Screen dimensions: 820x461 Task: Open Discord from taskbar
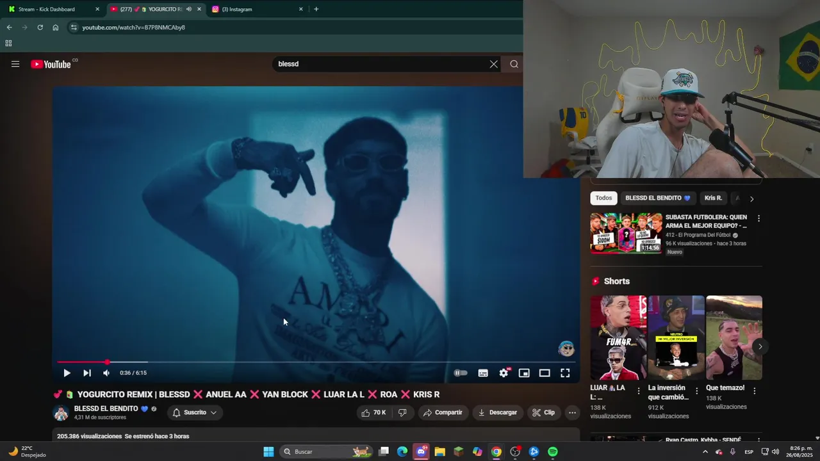click(421, 451)
